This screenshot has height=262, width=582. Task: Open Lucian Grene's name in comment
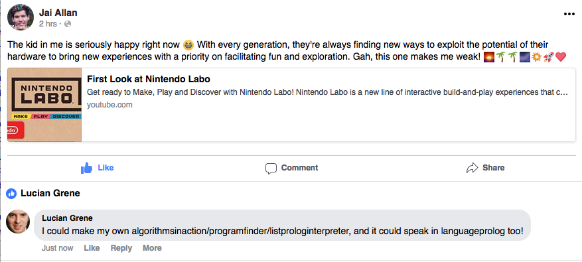coord(67,218)
